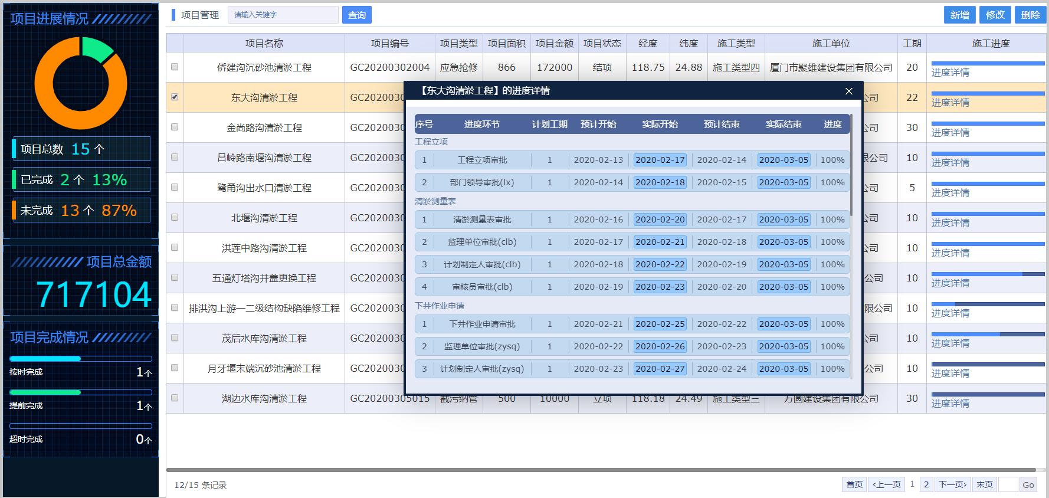Screen dimensions: 1049x498
Task: Click the 查询 search button
Action: 356,15
